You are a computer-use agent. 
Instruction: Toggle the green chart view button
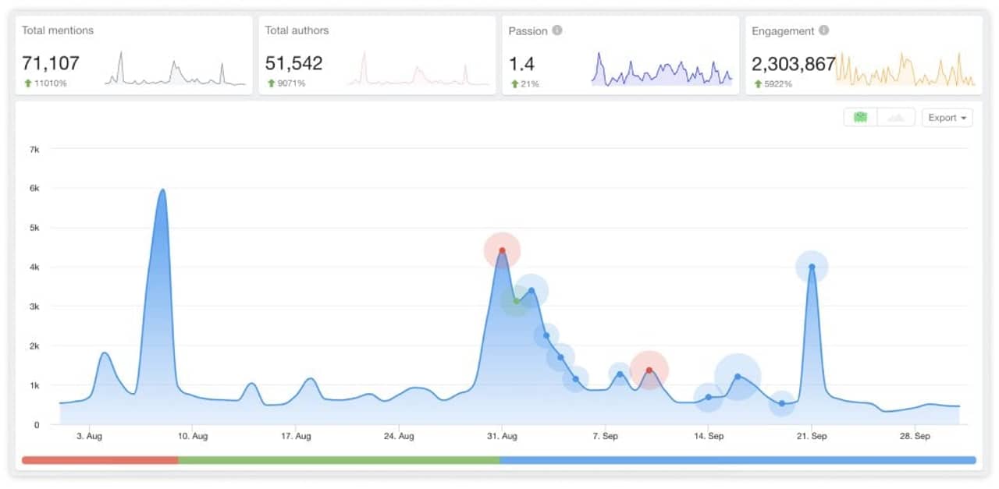click(x=860, y=117)
